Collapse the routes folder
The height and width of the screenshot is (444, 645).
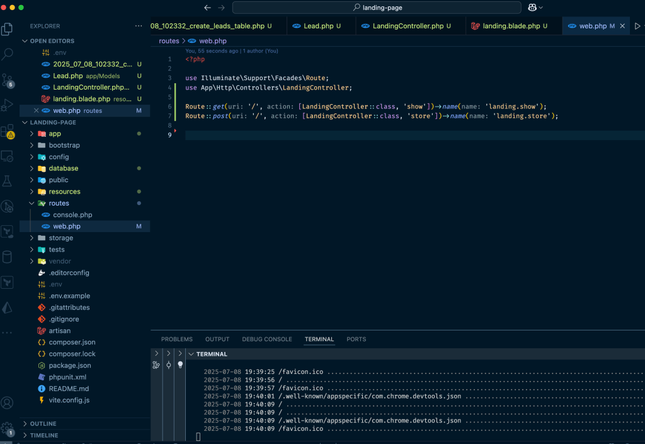59,203
